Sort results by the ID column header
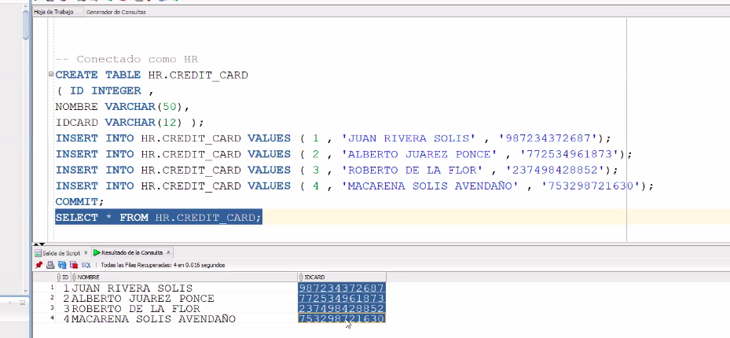 [65, 277]
